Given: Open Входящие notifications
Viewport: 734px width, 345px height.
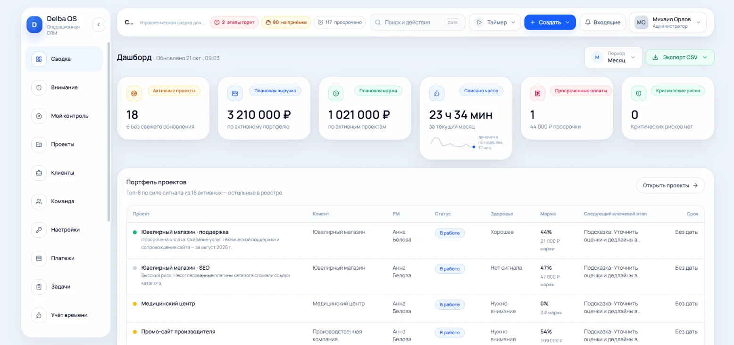Looking at the screenshot, I should click(x=602, y=22).
